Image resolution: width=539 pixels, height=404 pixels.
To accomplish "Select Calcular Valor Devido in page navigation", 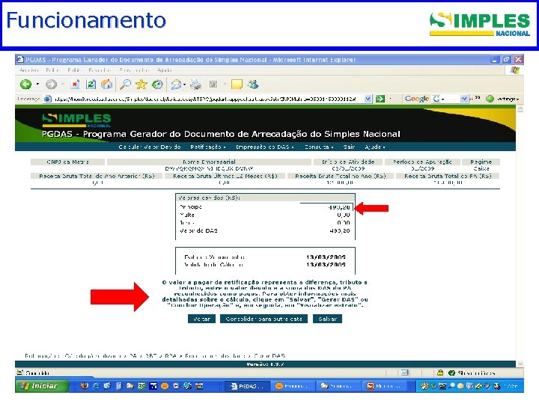I will click(x=150, y=147).
